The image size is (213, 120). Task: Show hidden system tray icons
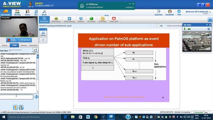pos(132,117)
